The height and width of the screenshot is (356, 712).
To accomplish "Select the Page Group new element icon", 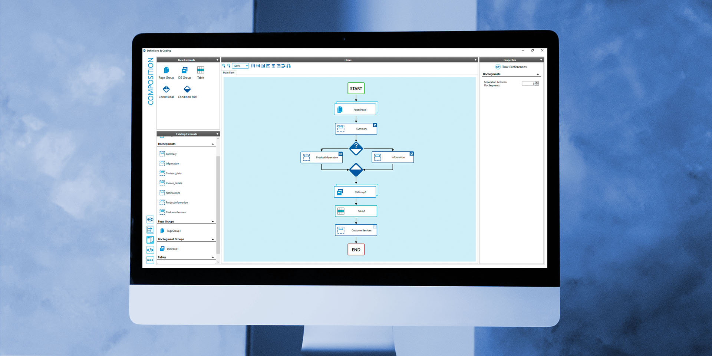I will pos(166,70).
